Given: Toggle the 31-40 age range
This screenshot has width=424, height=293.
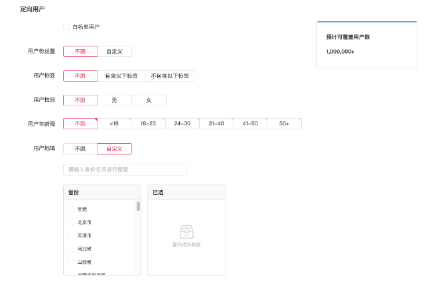Looking at the screenshot, I should [216, 124].
